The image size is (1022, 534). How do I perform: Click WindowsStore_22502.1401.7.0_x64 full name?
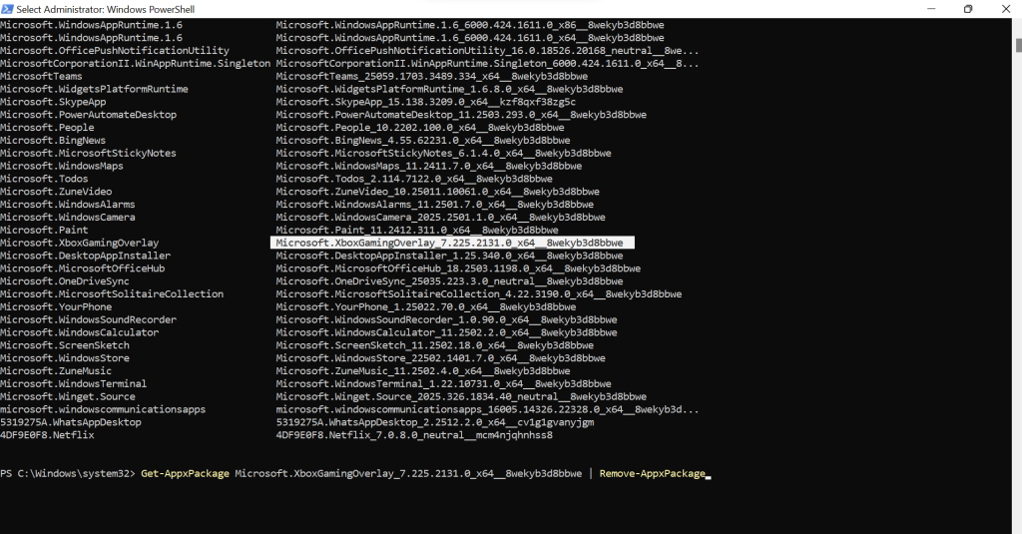(x=440, y=358)
